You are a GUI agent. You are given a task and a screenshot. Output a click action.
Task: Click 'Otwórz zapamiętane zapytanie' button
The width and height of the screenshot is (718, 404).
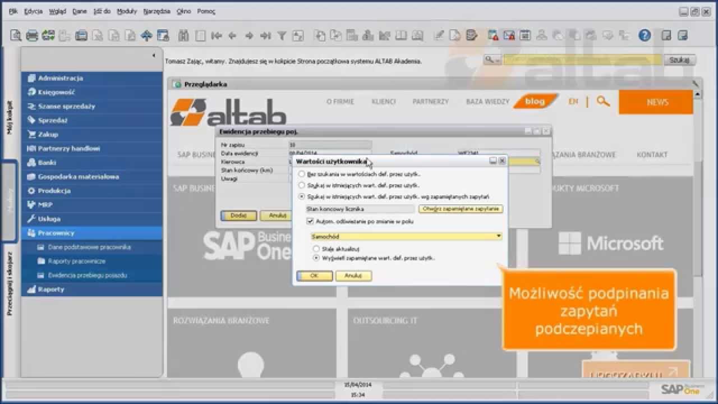click(x=461, y=209)
